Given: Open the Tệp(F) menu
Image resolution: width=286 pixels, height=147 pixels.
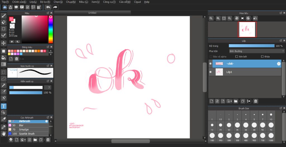Looking at the screenshot, I should click(5, 2).
